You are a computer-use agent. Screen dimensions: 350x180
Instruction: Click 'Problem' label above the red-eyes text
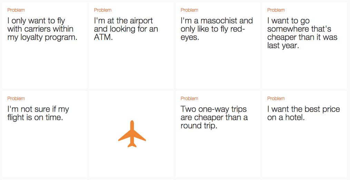point(189,10)
